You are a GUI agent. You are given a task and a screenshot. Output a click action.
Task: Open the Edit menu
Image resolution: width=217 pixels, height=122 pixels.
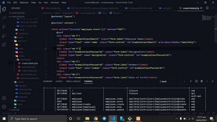(15, 2)
